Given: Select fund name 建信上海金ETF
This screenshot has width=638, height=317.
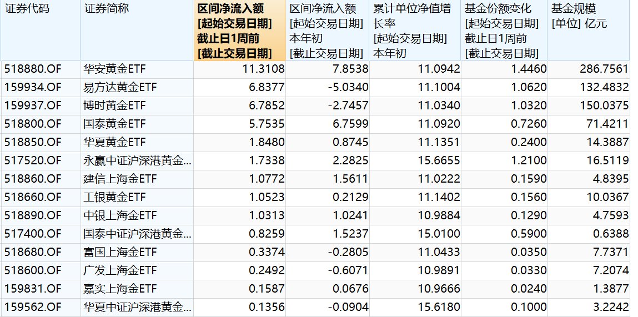Looking at the screenshot, I should coord(120,179).
